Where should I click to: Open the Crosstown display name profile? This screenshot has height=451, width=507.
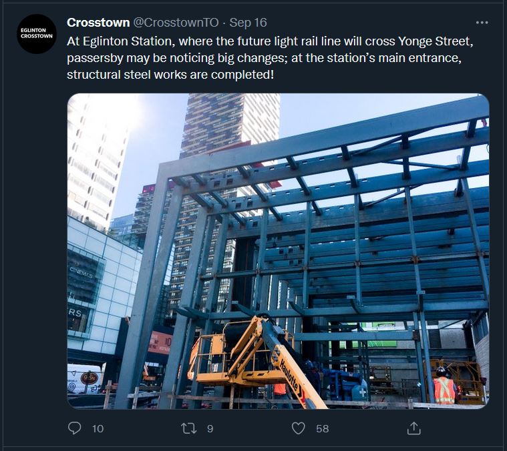point(98,23)
